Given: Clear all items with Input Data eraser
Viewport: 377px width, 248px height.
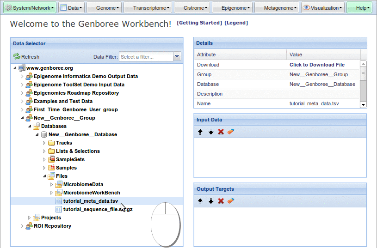Looking at the screenshot, I should pyautogui.click(x=231, y=132).
